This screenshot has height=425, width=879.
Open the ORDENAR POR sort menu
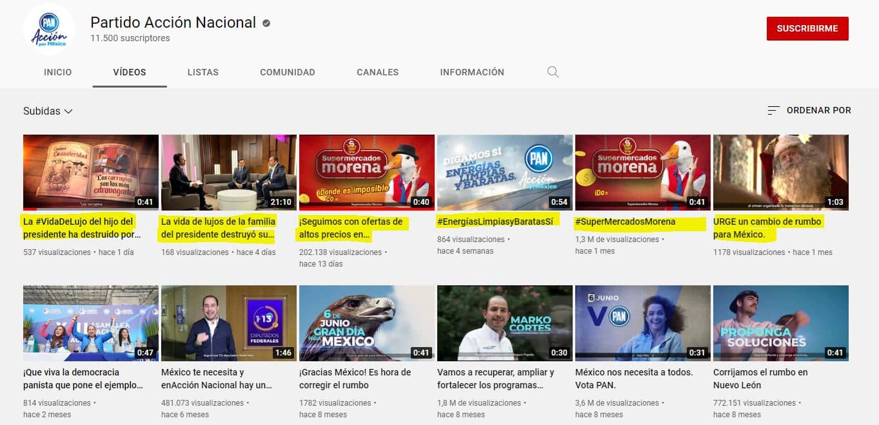[x=809, y=111]
